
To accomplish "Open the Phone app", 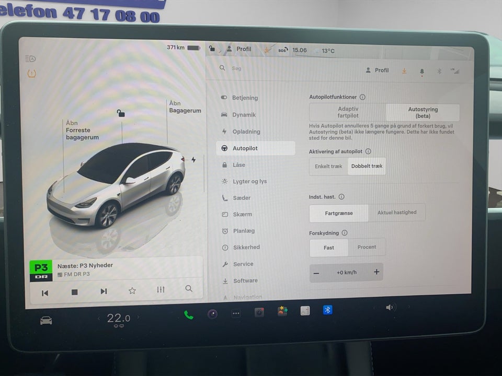I will point(189,315).
